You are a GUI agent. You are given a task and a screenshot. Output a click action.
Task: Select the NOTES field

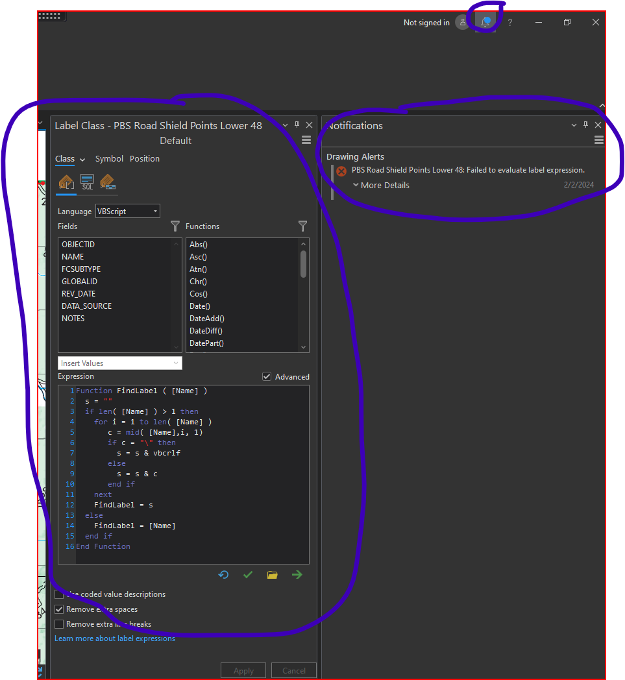point(73,319)
